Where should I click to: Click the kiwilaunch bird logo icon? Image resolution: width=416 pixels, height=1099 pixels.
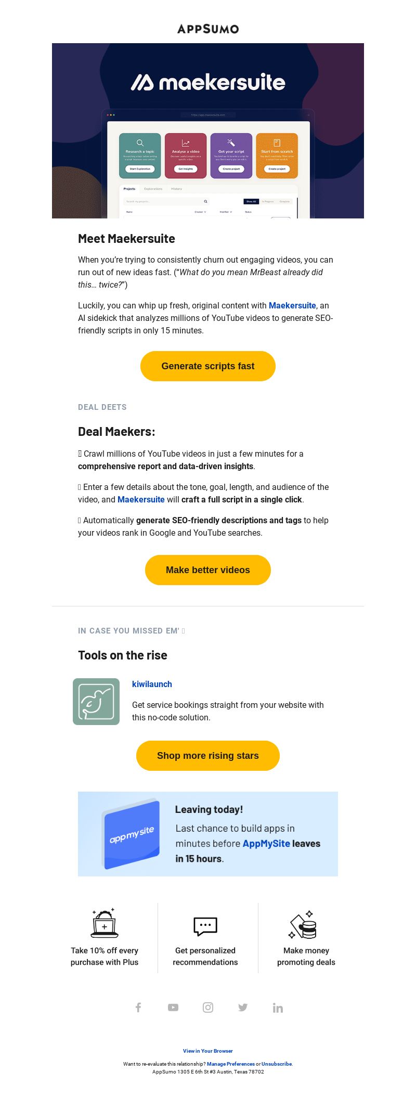pyautogui.click(x=96, y=702)
